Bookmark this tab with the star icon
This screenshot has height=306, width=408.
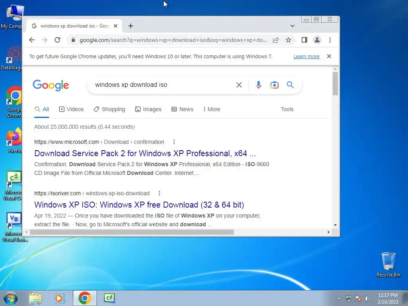click(288, 40)
